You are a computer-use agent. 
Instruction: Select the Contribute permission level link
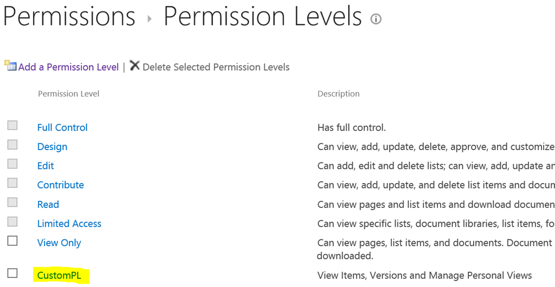(60, 185)
